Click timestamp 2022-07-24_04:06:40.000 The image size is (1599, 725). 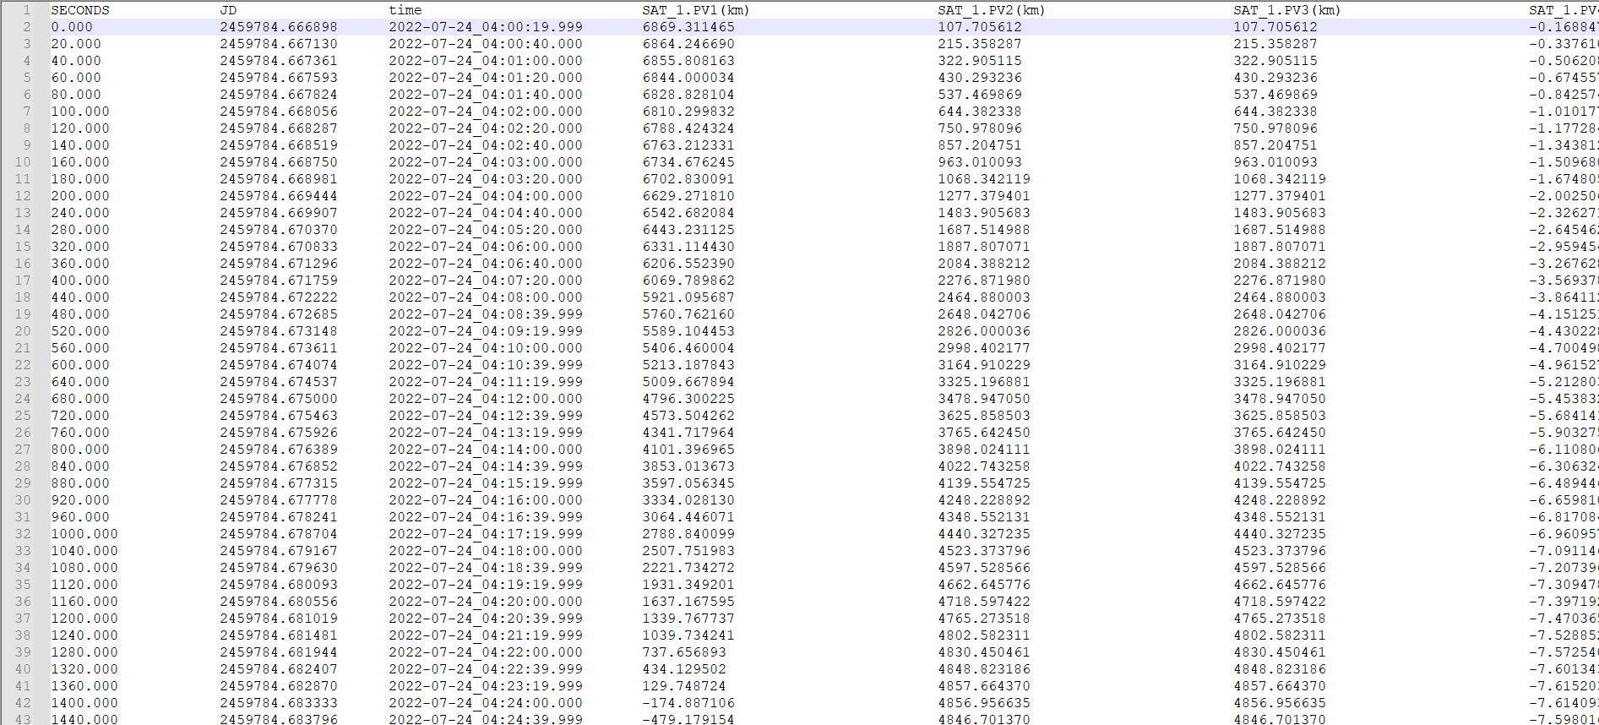[486, 264]
